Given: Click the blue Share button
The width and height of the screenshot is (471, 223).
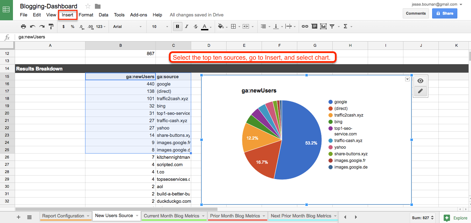Looking at the screenshot, I should point(444,14).
